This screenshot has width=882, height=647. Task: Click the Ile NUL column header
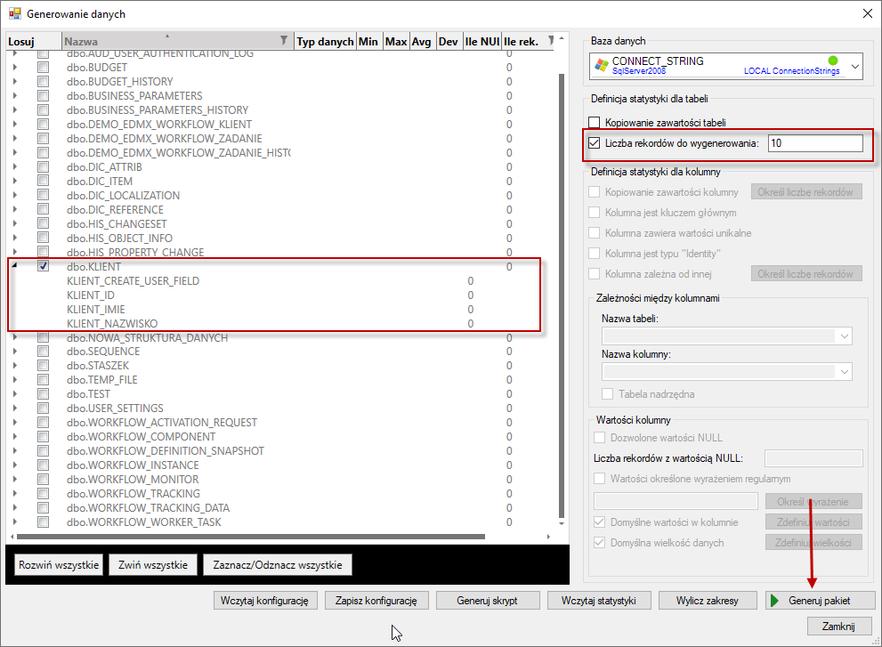click(482, 41)
